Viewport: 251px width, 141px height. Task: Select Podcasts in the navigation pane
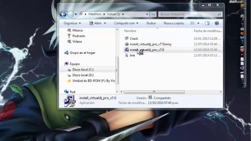[78, 36]
